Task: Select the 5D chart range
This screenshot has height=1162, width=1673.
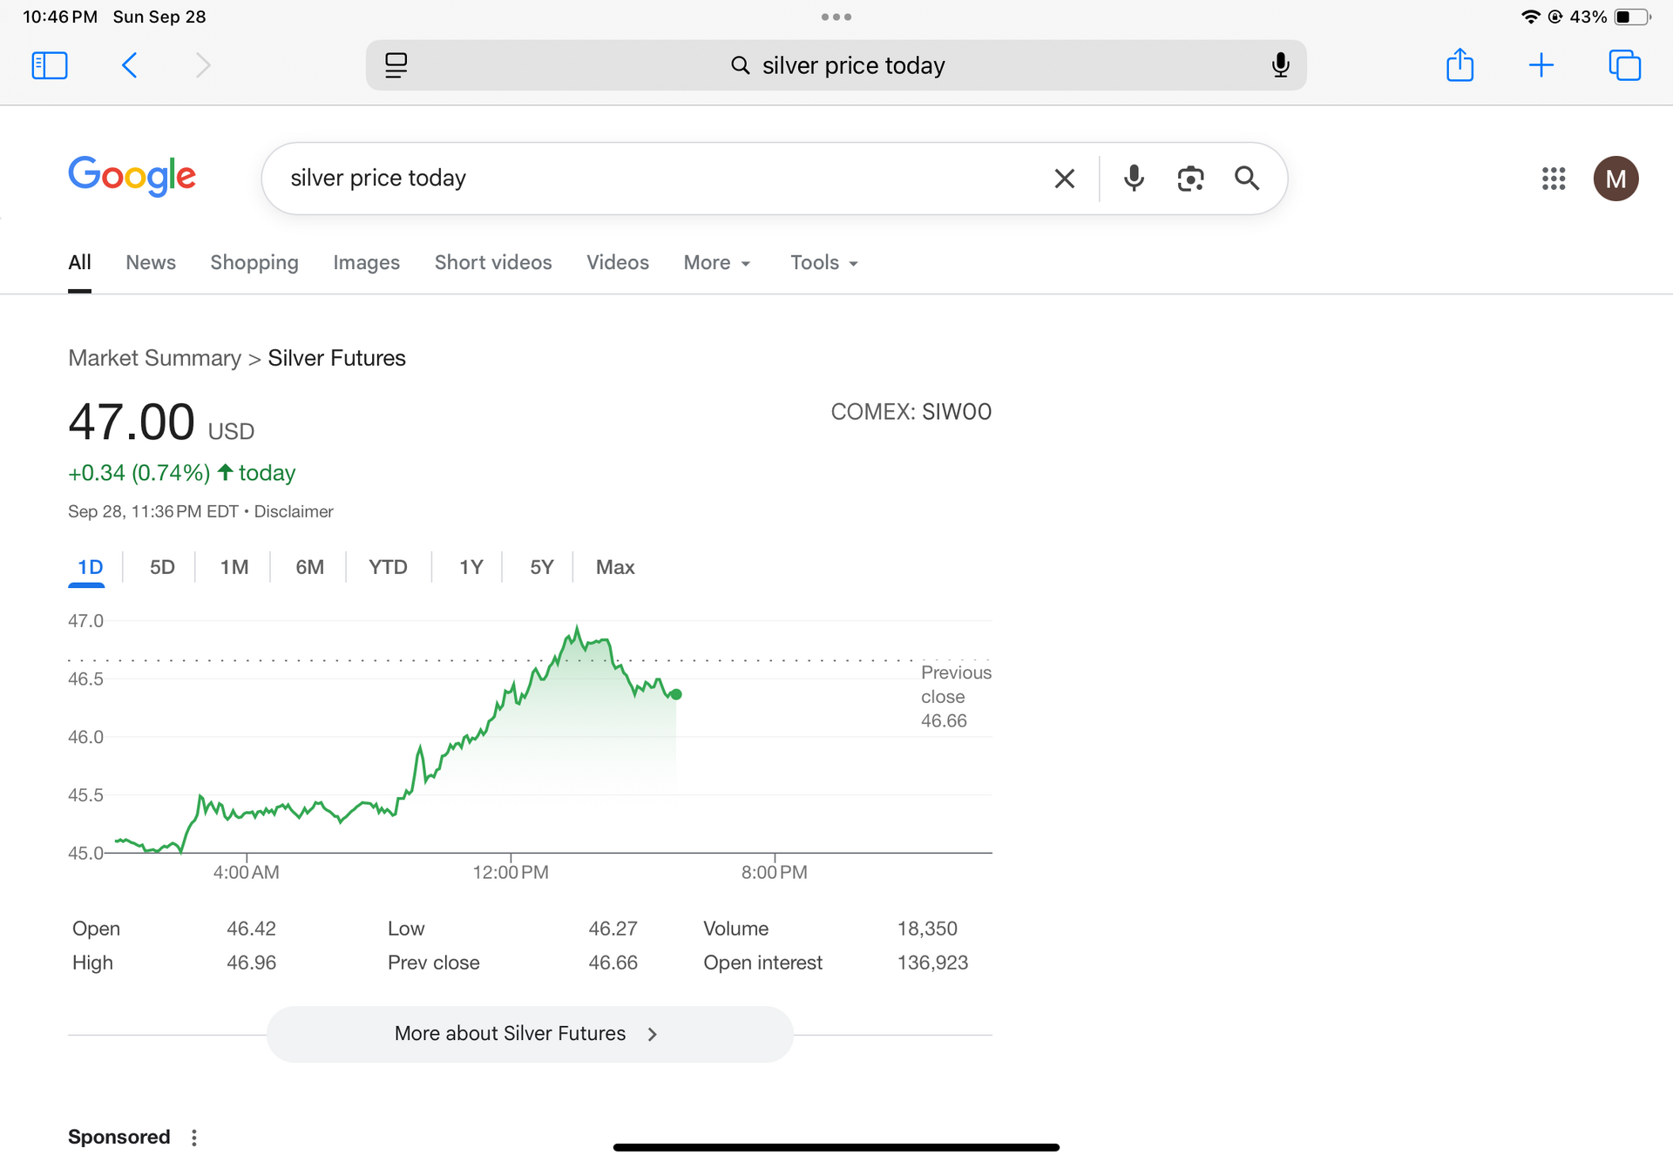Action: tap(162, 568)
